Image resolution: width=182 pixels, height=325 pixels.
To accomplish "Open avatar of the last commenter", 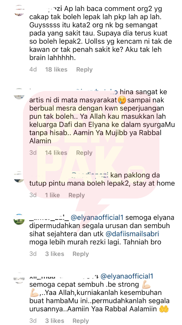I will [x=19, y=278].
